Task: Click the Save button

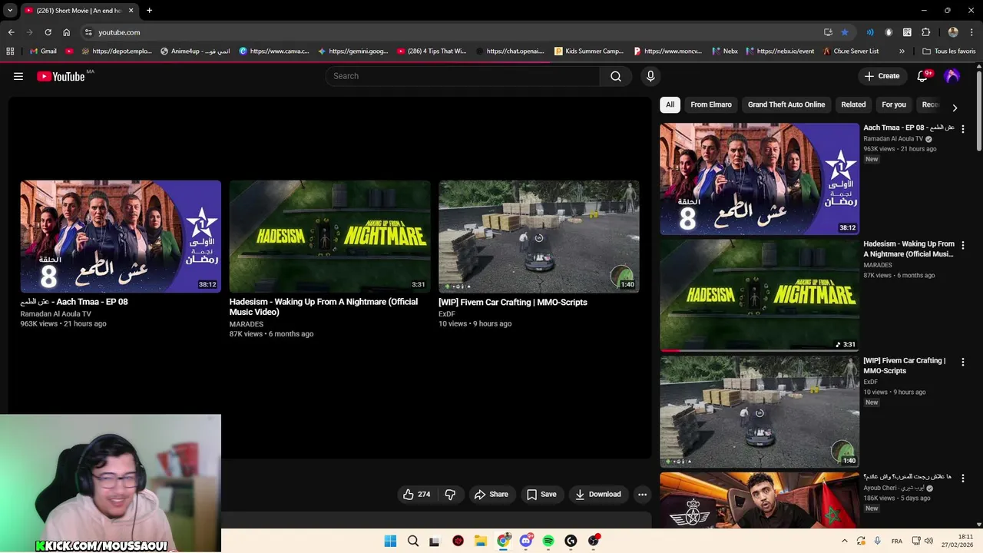Action: (x=541, y=494)
